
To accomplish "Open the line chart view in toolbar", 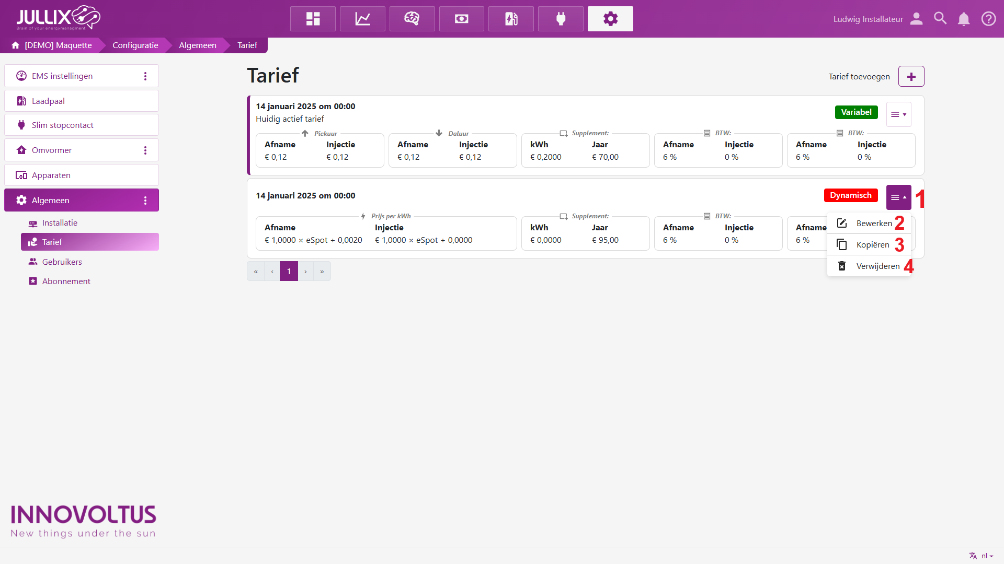I will click(x=362, y=19).
